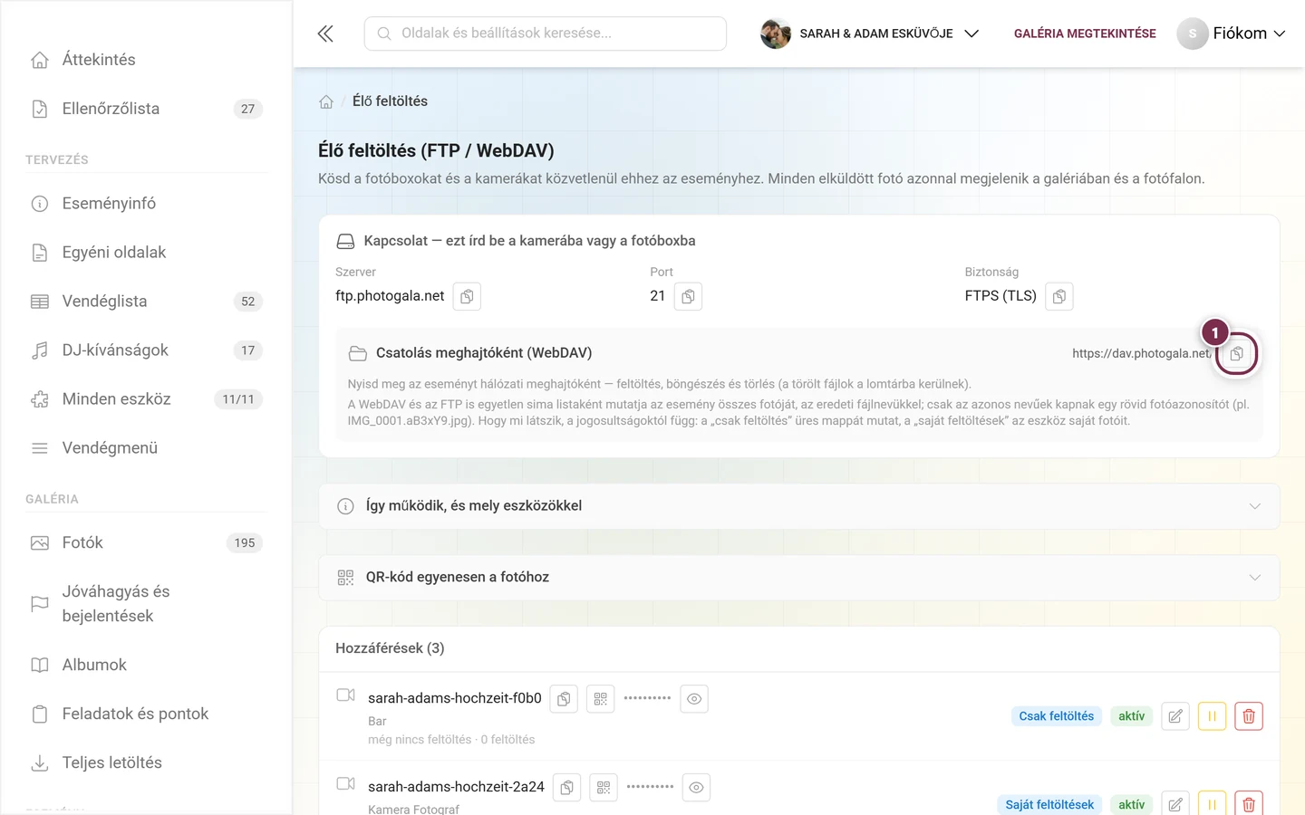This screenshot has width=1305, height=815.
Task: Reveal password of sarah-adams-hochzeit-f0b0
Action: point(694,699)
